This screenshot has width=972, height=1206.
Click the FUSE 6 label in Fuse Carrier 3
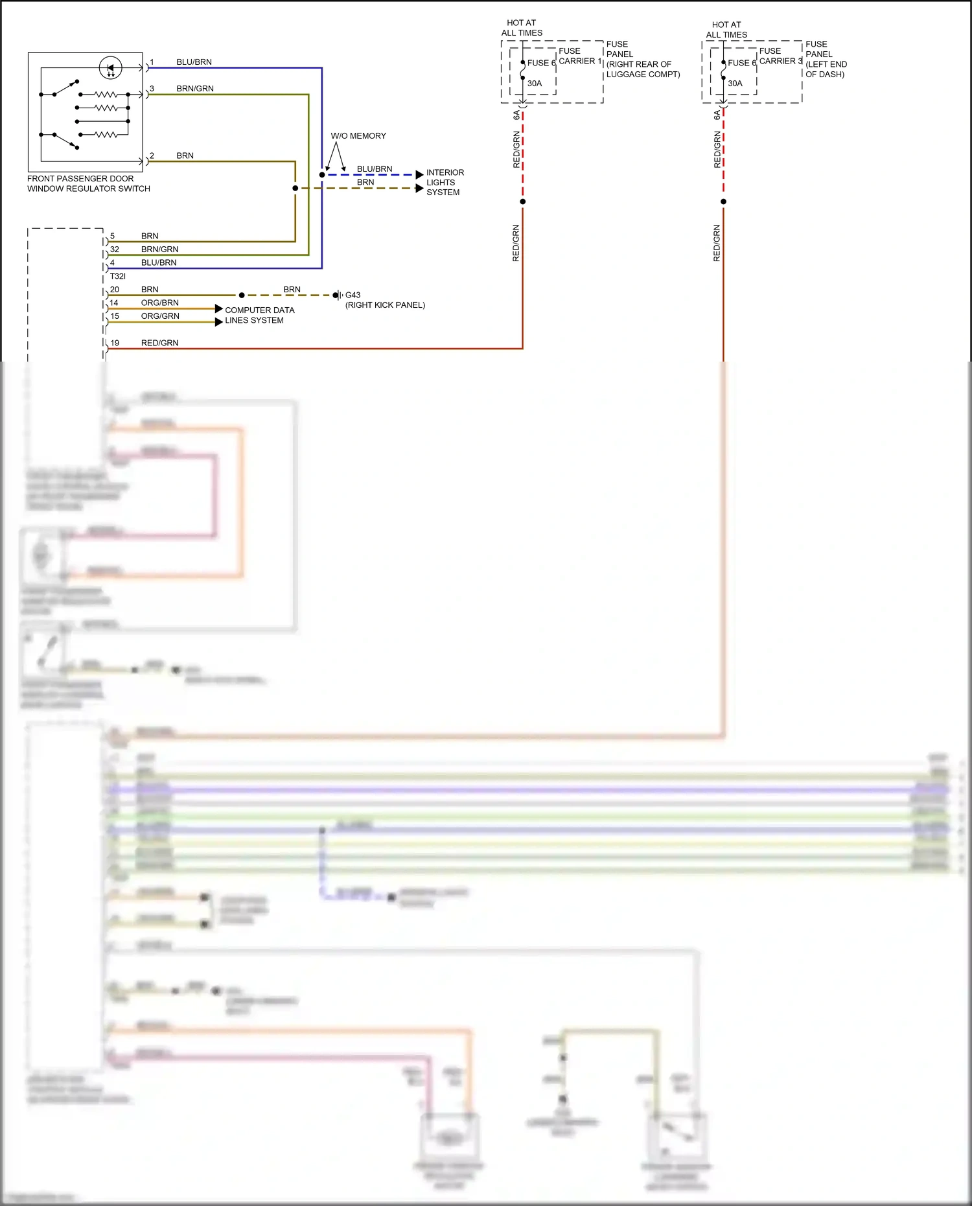pyautogui.click(x=742, y=64)
